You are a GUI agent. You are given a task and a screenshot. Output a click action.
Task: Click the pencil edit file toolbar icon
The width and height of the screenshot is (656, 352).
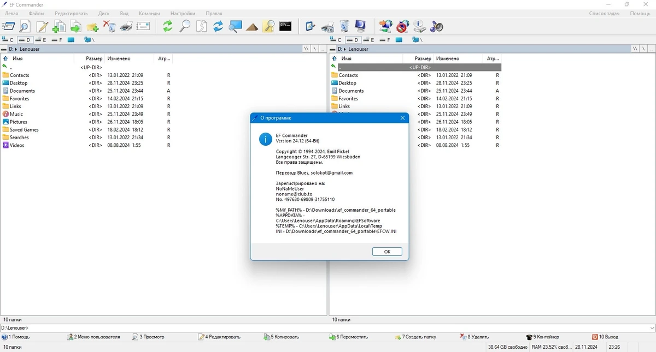[42, 26]
